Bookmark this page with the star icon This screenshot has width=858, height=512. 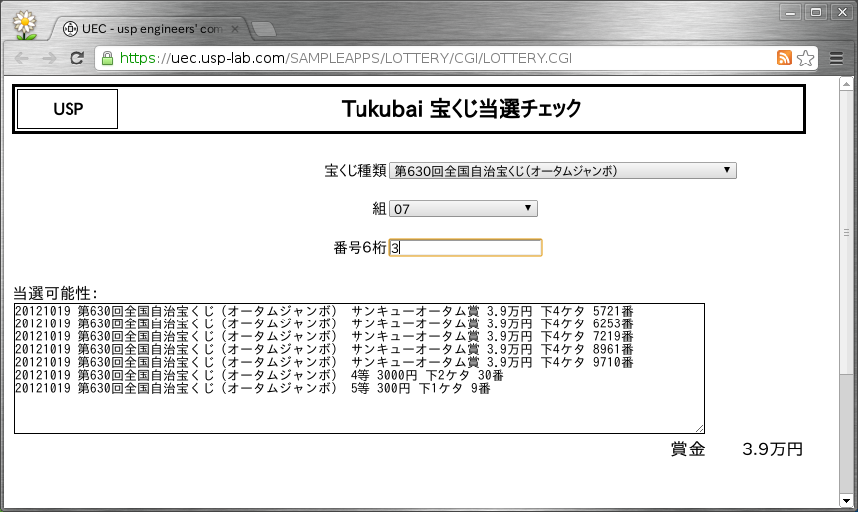pyautogui.click(x=805, y=58)
